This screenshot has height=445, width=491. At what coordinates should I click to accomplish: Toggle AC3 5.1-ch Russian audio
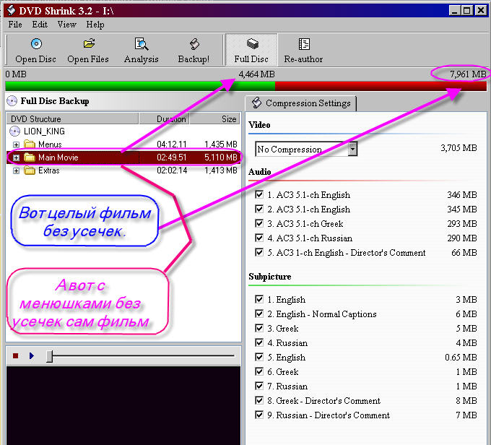pos(259,238)
